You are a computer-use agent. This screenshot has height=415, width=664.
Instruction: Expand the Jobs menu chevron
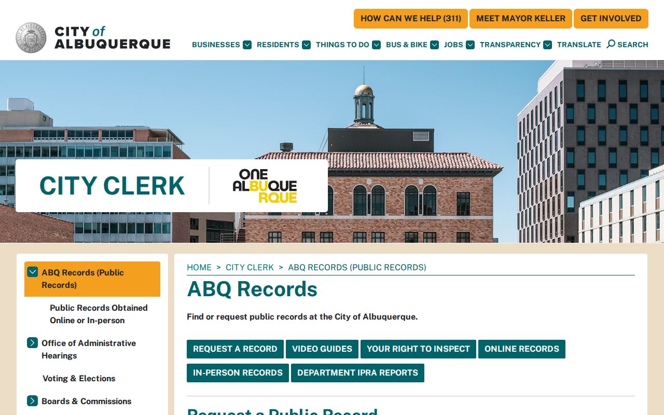[470, 45]
